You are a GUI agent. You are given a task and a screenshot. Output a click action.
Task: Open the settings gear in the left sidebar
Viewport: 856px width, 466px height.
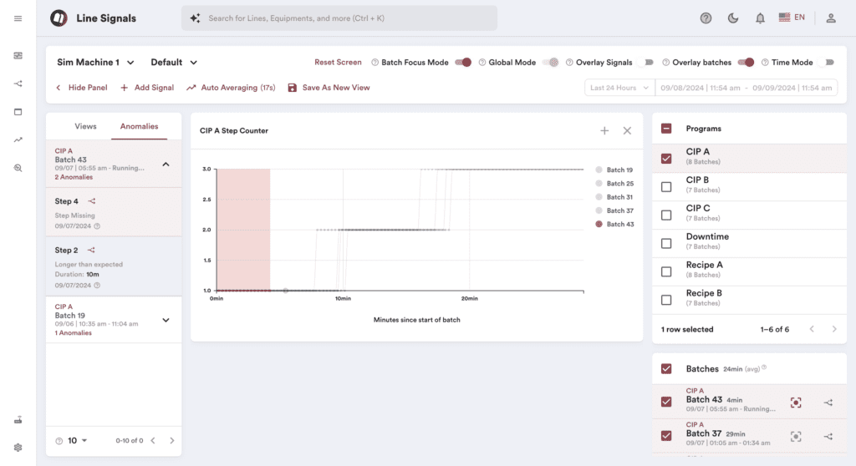18,448
